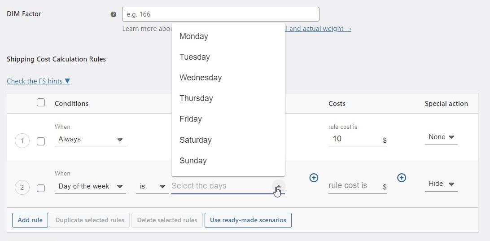
Task: Add another condition with the plus icon after Select the days
Action: (x=314, y=178)
